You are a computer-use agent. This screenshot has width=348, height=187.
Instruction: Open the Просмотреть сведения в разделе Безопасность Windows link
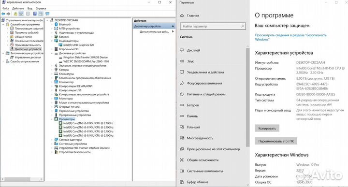[x=291, y=37]
